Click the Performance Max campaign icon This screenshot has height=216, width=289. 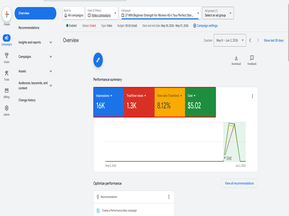pos(98,210)
